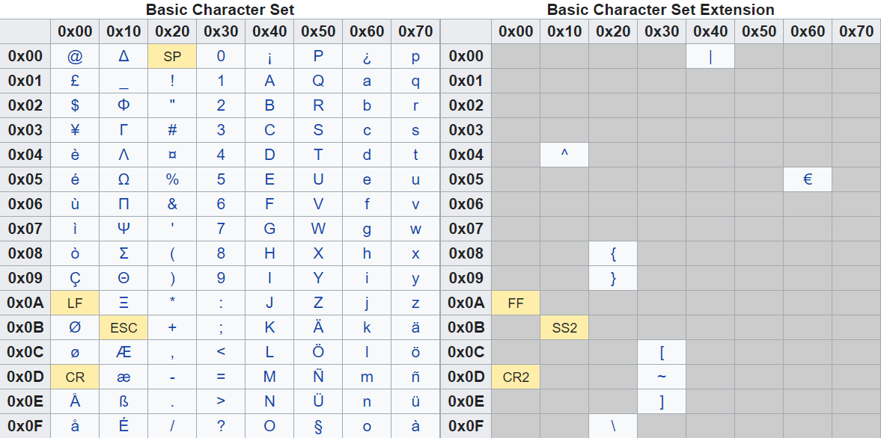
Task: Click the Basic Character Set Extension heading
Action: coord(661,10)
